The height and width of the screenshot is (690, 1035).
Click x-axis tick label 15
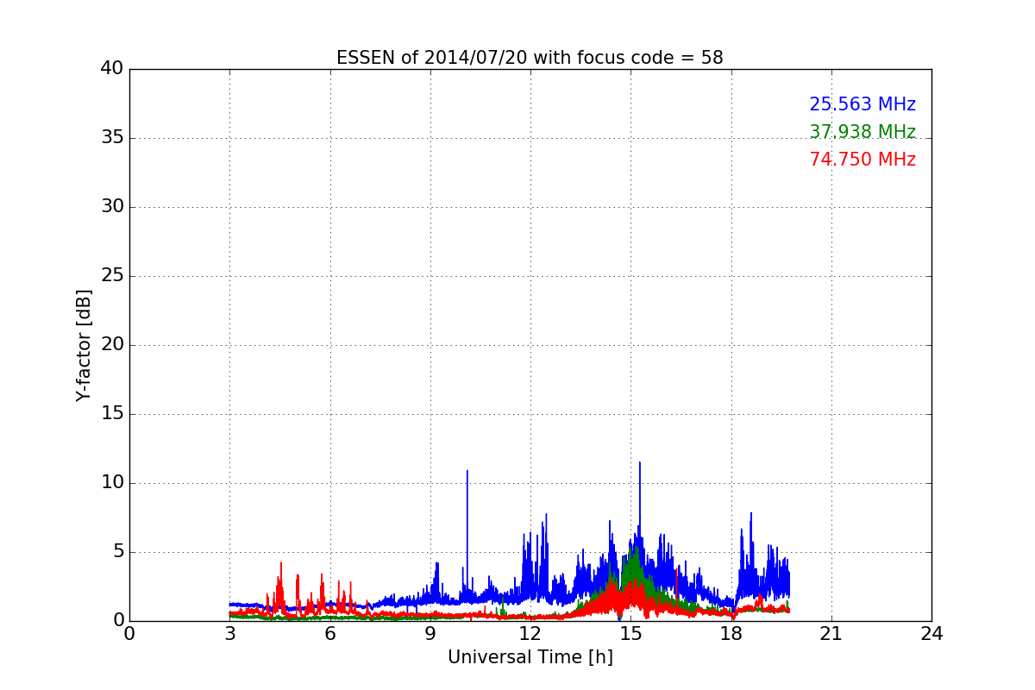click(x=630, y=633)
